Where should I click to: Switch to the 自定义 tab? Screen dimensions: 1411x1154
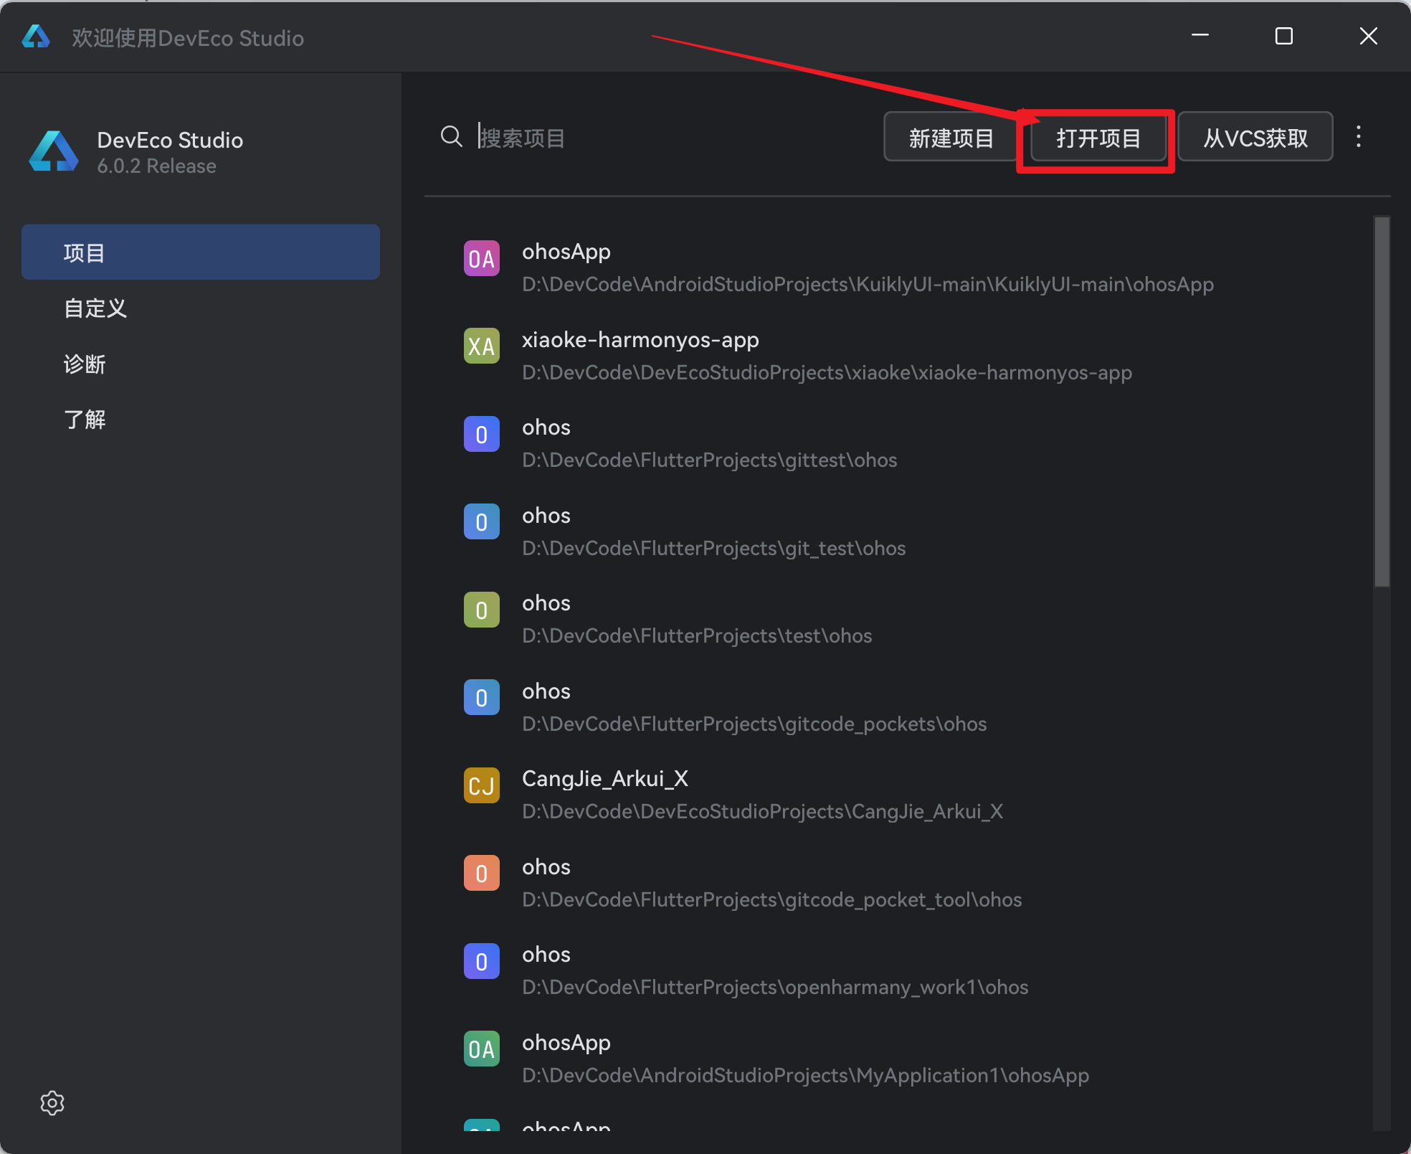(95, 308)
